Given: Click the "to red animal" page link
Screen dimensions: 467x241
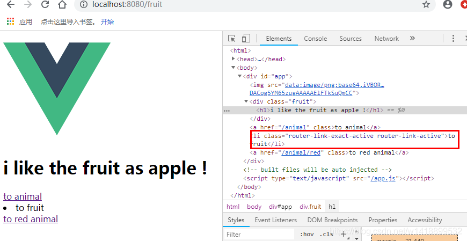Looking at the screenshot, I should pos(31,219).
